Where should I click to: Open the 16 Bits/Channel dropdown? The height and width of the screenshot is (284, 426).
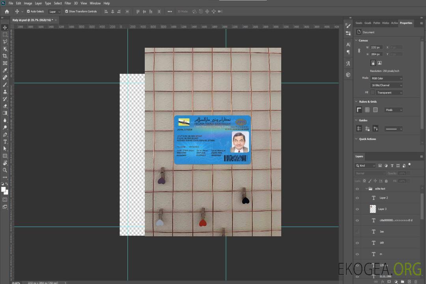[x=386, y=85]
